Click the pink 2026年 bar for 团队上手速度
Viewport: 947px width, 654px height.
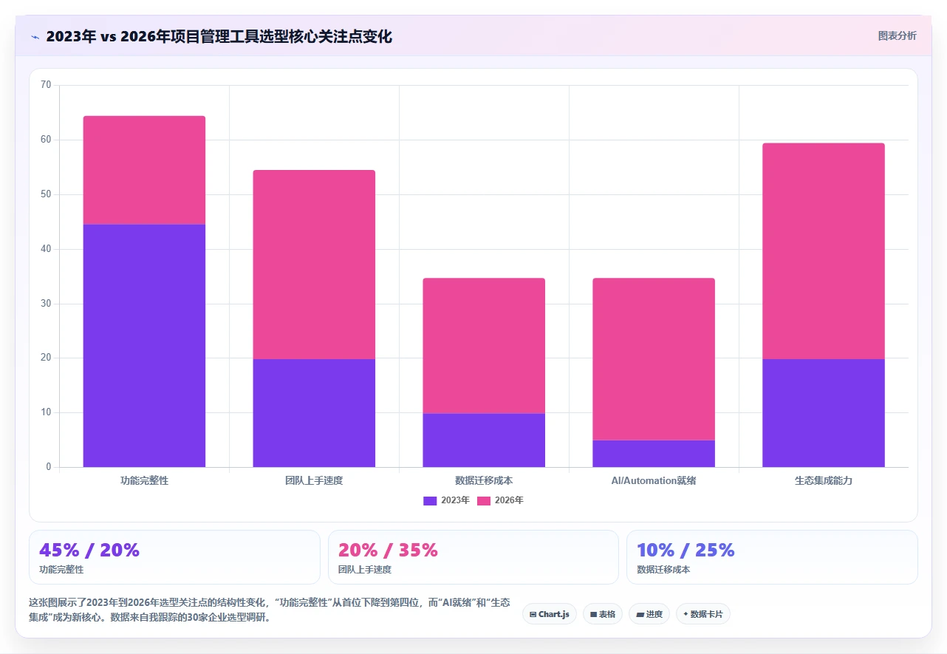[314, 265]
